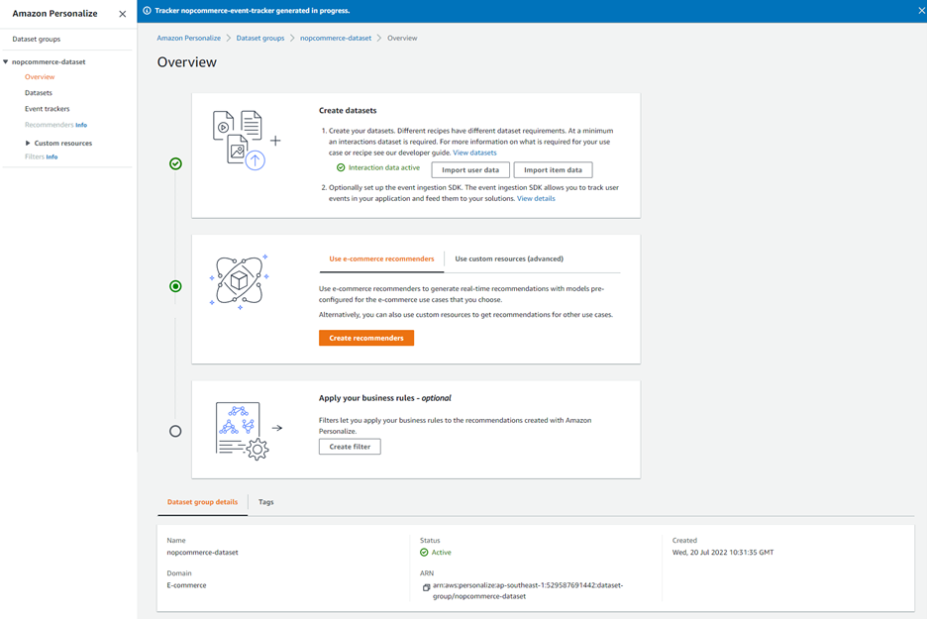Click the info icon in the blue banner
The image size is (927, 619).
tap(148, 11)
